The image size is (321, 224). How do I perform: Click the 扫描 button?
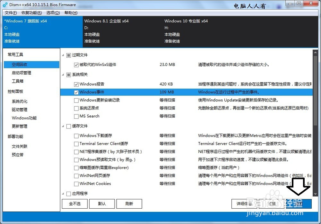pos(272,204)
